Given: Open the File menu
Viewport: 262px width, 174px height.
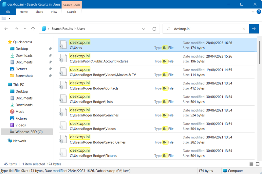Looking at the screenshot, I should [8, 12].
